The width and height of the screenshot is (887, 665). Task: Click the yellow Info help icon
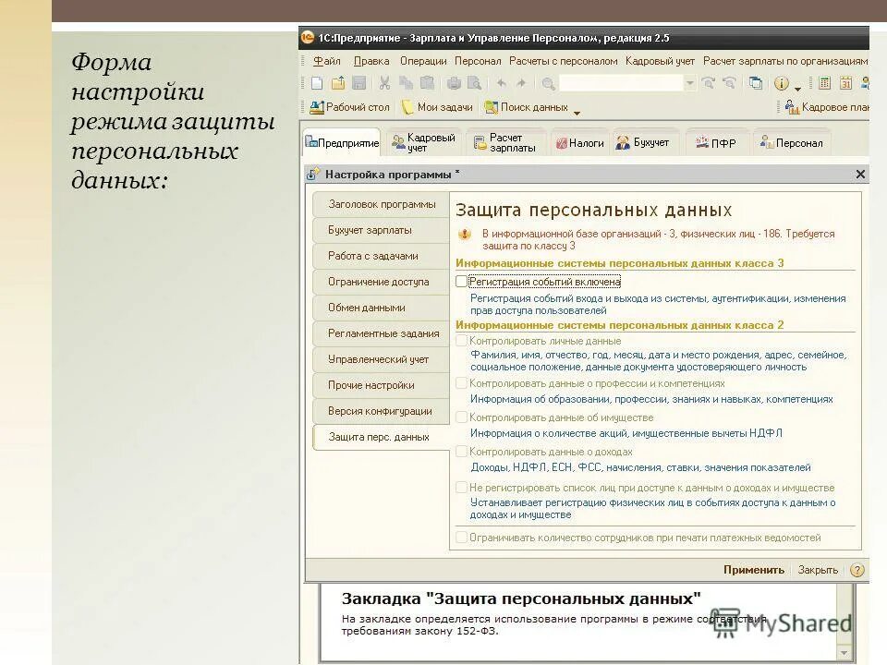click(782, 84)
